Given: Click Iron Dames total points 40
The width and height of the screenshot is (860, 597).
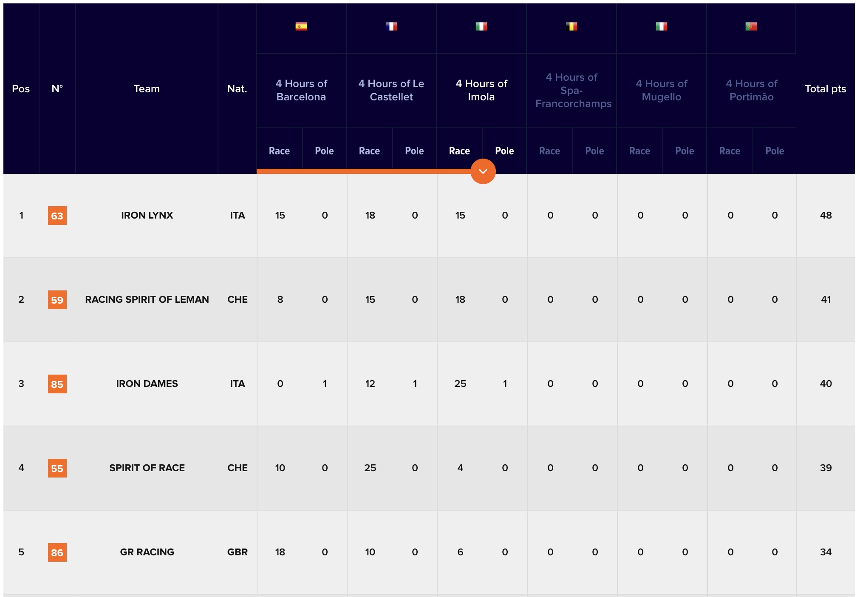Looking at the screenshot, I should tap(826, 384).
